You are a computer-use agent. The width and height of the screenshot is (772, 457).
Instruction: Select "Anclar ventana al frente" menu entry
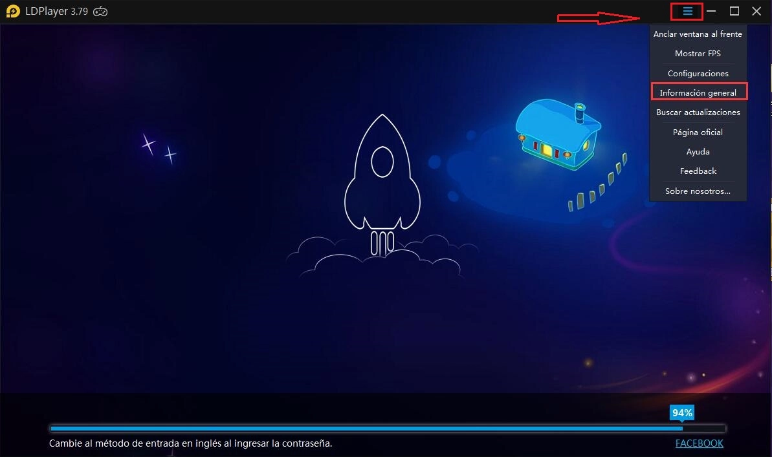(698, 34)
